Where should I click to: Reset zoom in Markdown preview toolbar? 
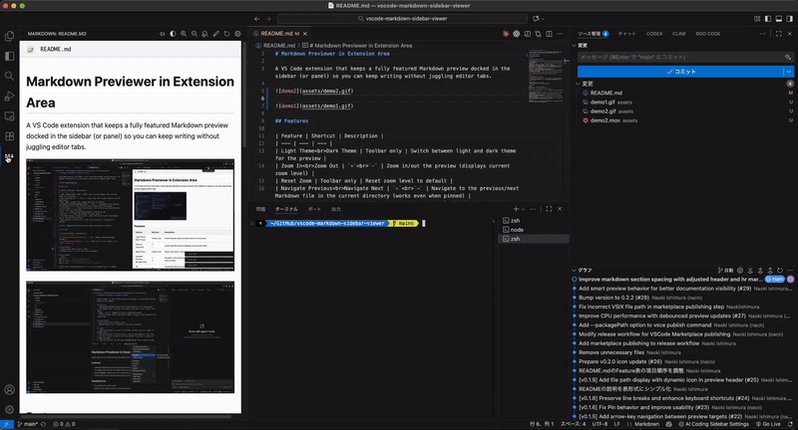click(204, 34)
